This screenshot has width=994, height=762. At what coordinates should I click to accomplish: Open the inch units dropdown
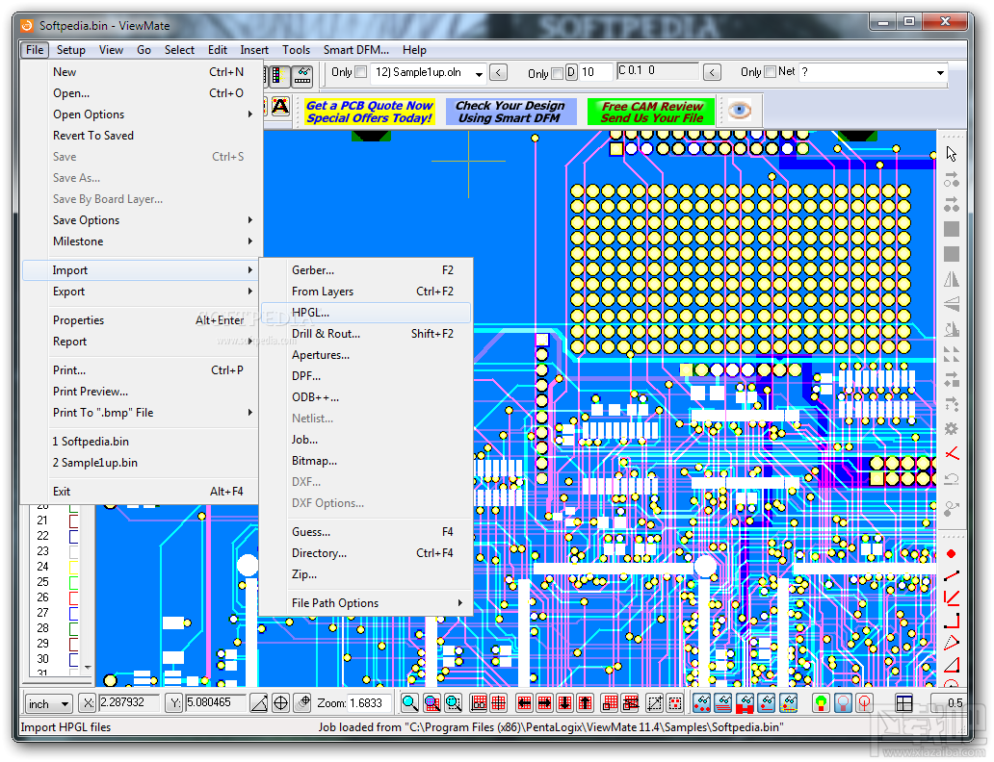click(x=48, y=703)
